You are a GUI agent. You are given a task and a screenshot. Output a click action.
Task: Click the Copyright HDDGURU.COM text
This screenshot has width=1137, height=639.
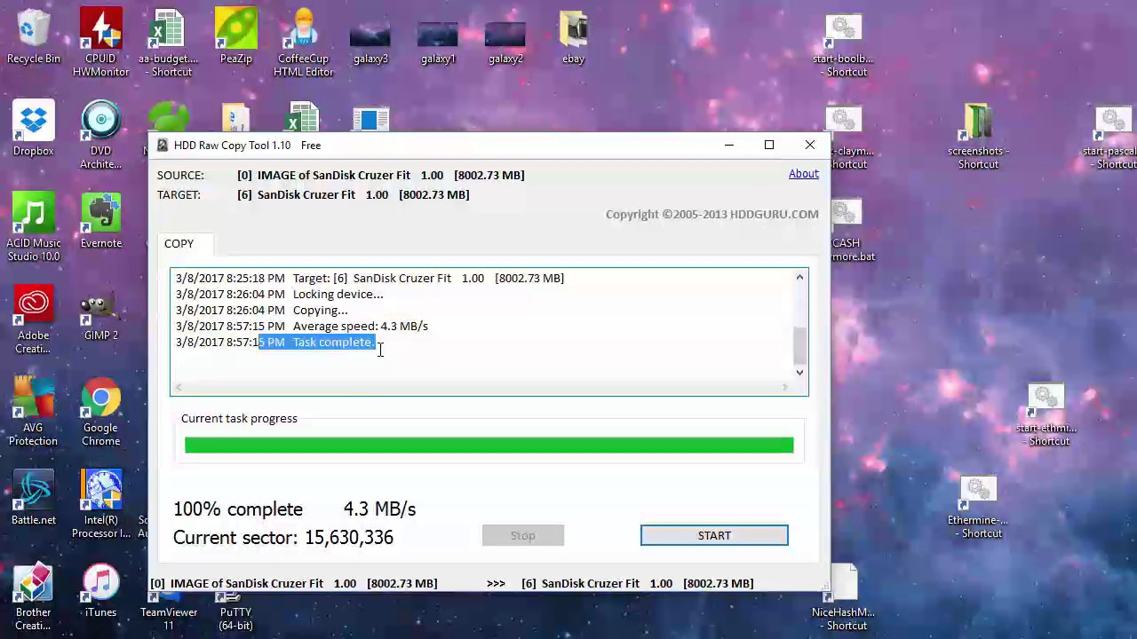click(x=712, y=214)
